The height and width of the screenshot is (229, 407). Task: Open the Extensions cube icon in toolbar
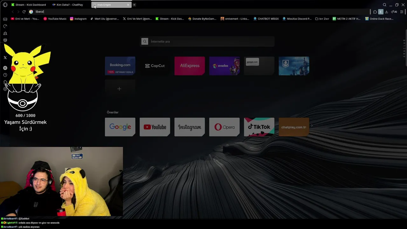[x=375, y=12]
